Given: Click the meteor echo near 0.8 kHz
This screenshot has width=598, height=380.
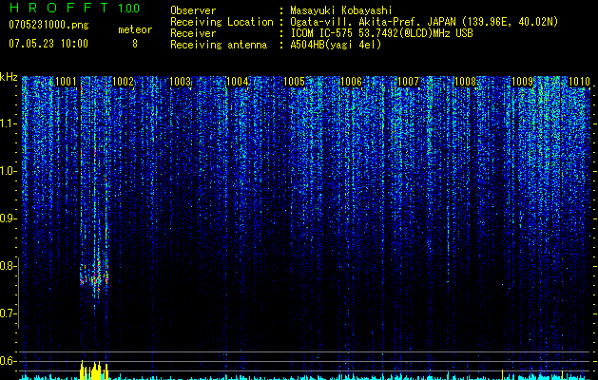Looking at the screenshot, I should point(94,276).
